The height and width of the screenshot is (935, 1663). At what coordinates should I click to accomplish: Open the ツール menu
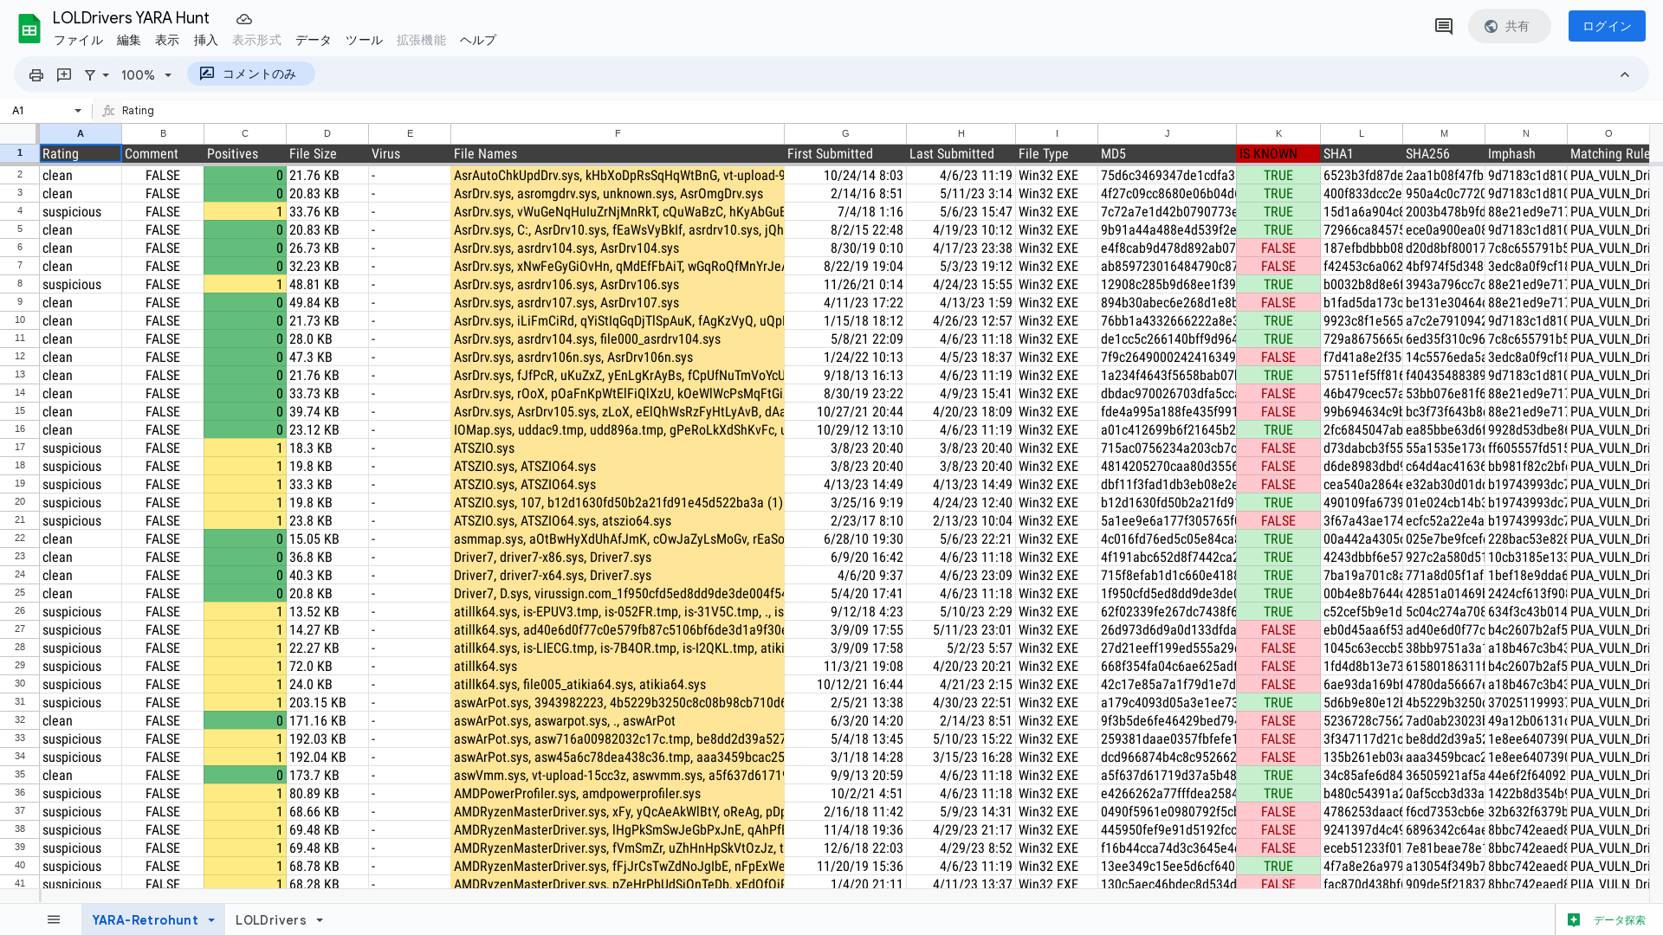coord(364,40)
